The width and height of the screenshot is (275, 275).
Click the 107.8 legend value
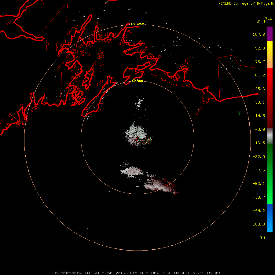(259, 34)
